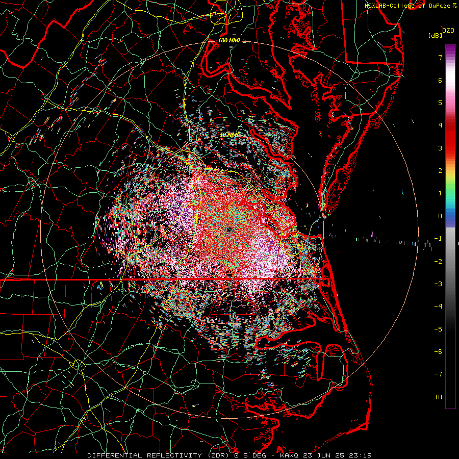This screenshot has width=459, height=459.
Task: Click the 3 value on color scale
Action: 440,148
